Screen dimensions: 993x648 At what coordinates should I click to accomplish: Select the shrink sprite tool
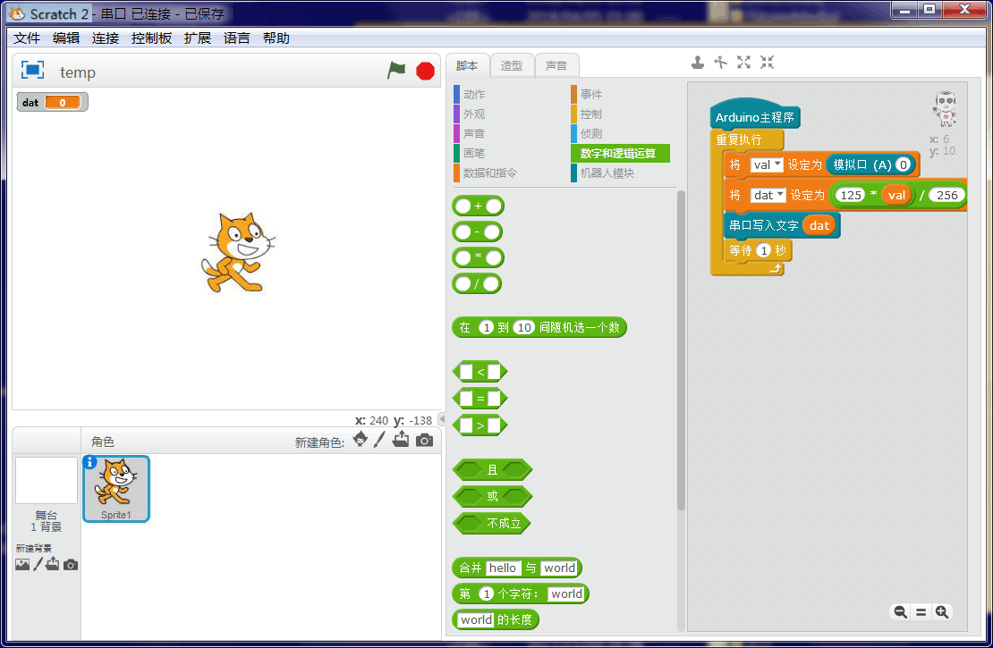[x=767, y=62]
